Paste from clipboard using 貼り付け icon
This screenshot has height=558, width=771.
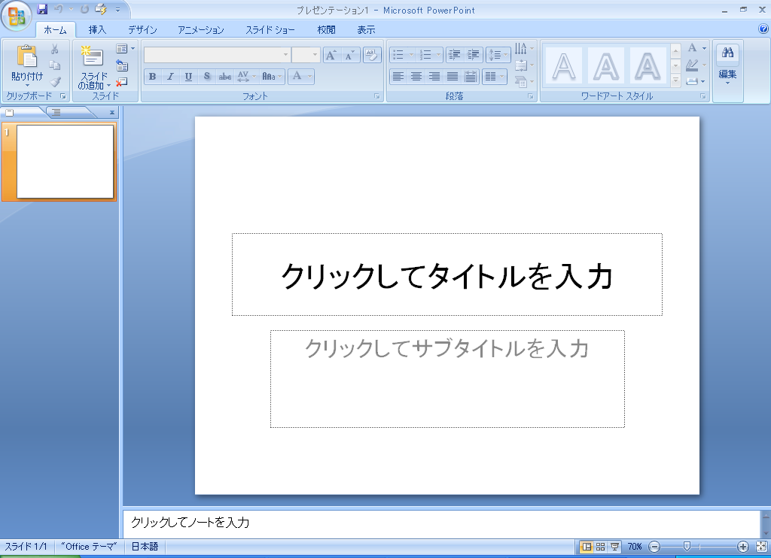pyautogui.click(x=26, y=57)
